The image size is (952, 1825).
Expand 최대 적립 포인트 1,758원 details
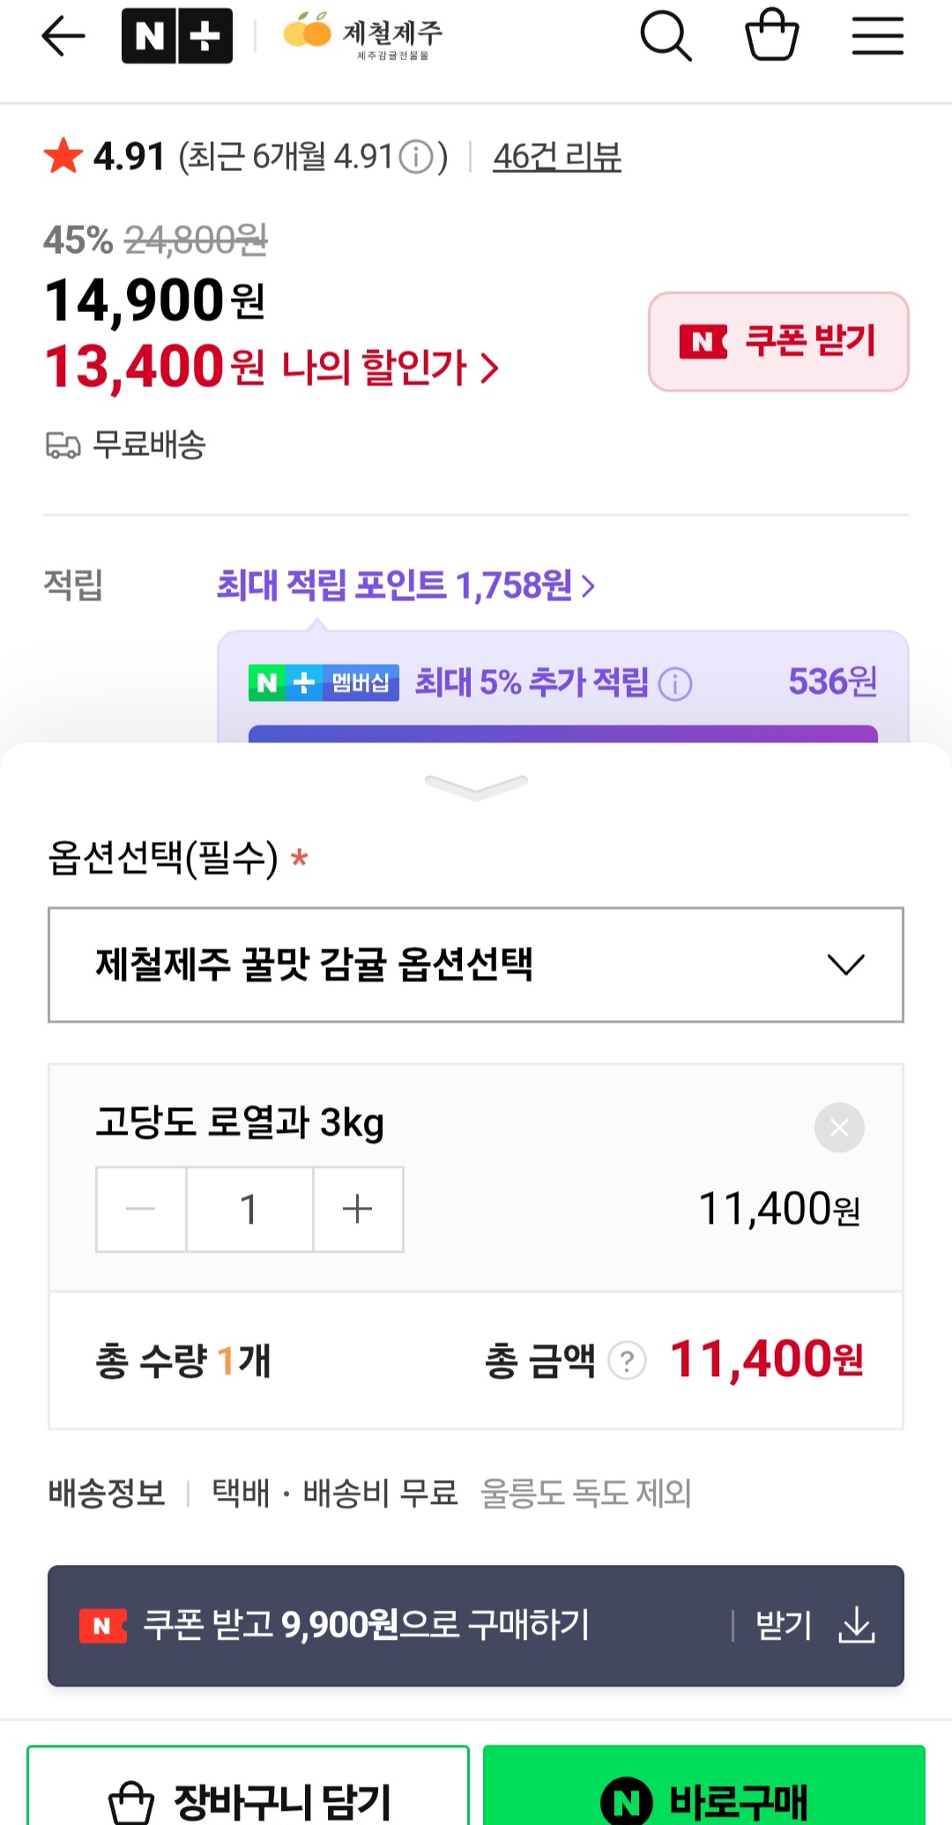click(x=405, y=585)
